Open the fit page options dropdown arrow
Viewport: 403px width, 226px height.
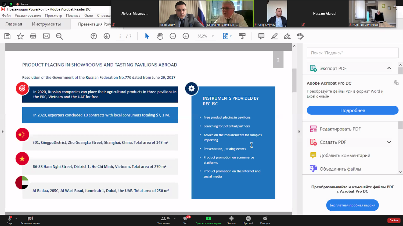231,36
